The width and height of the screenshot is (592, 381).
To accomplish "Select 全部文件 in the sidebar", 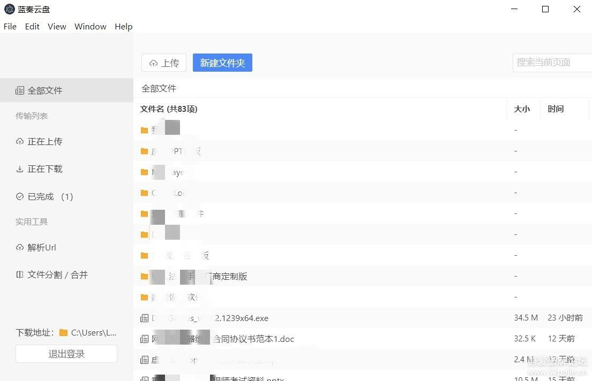I will click(x=66, y=90).
